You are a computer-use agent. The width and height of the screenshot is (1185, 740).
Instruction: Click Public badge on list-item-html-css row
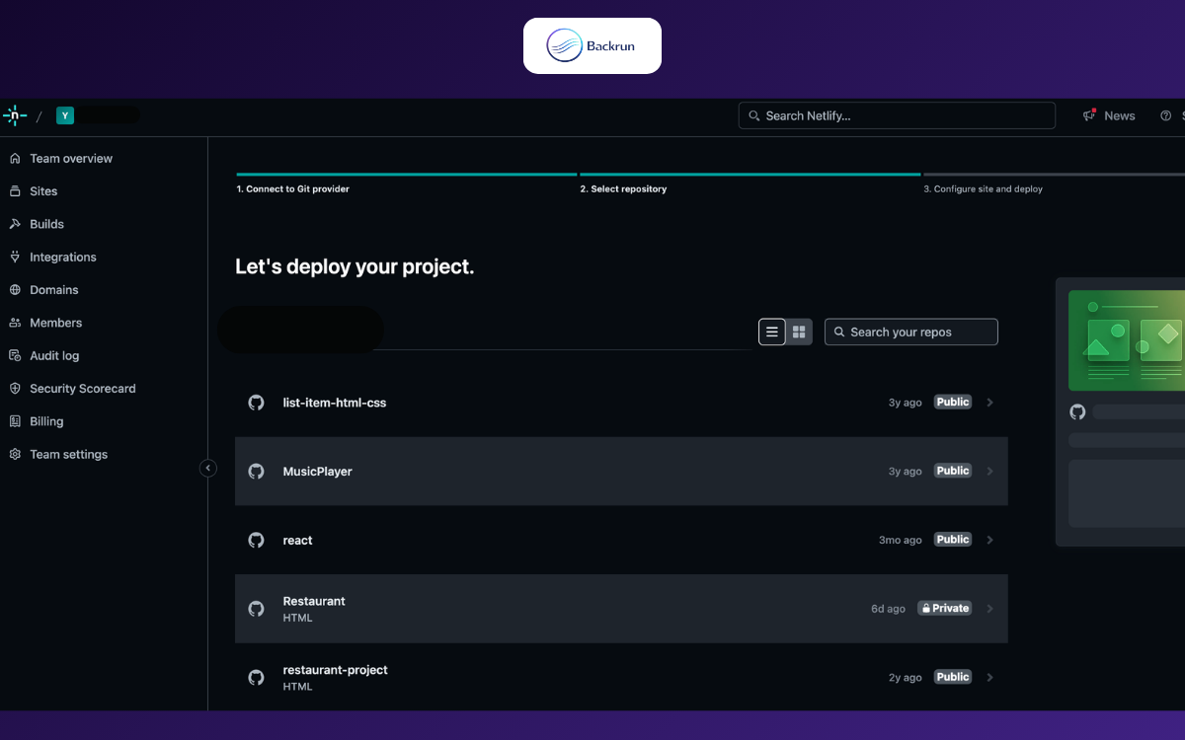[x=953, y=403]
